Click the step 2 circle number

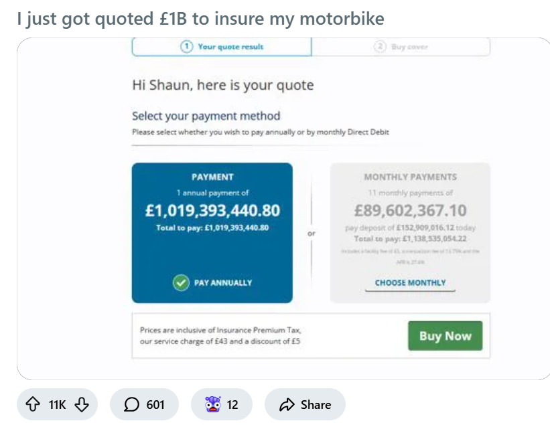(x=380, y=47)
